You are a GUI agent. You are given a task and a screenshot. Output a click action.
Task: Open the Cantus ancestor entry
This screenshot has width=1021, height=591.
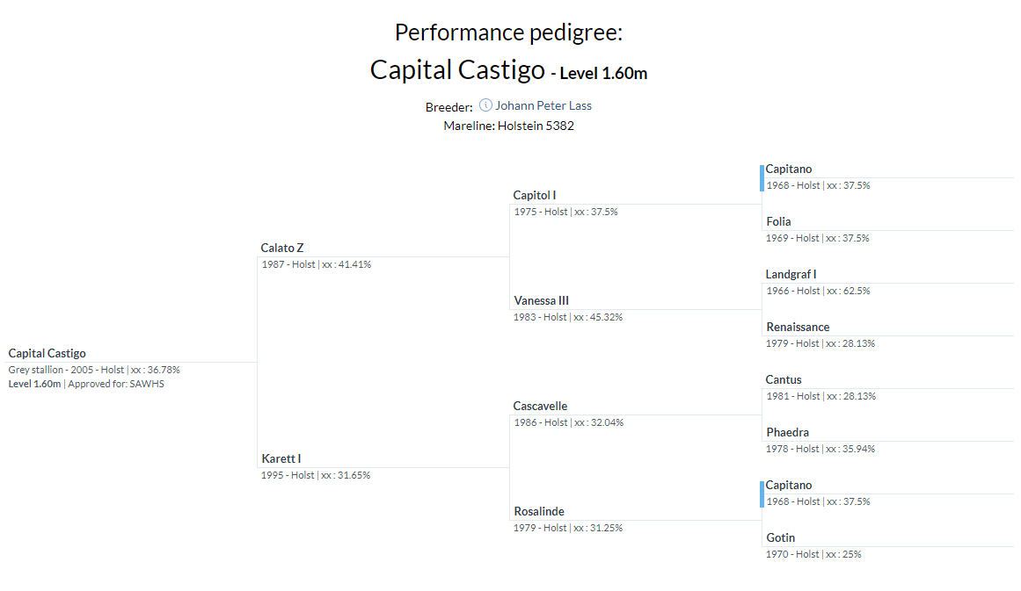point(784,379)
